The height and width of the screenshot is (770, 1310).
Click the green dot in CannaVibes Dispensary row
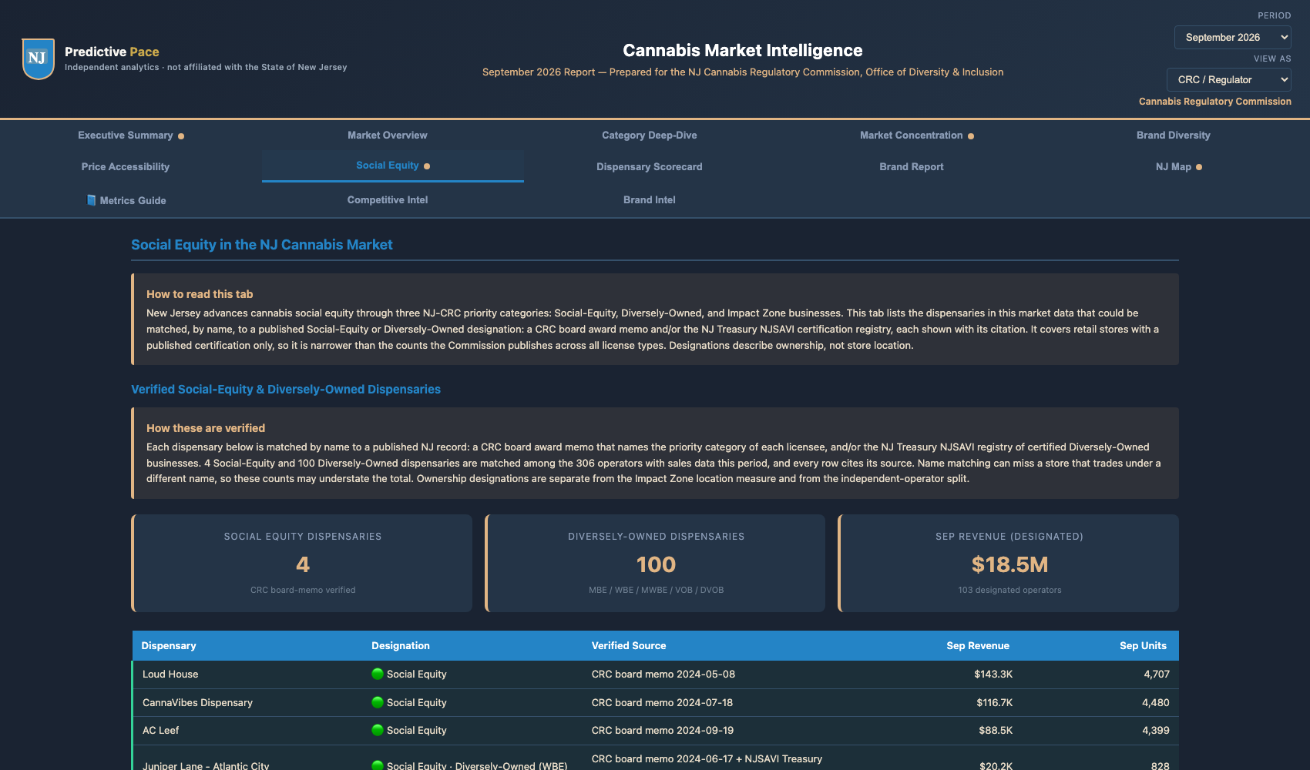pos(378,702)
